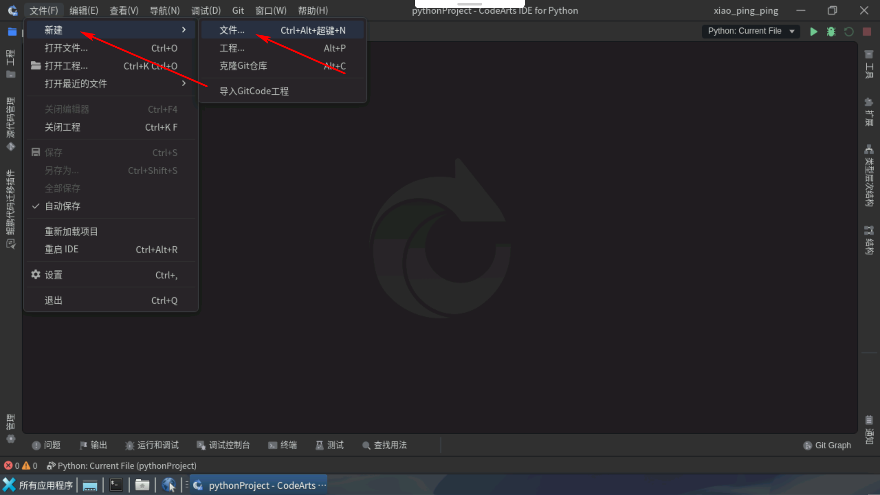Image resolution: width=880 pixels, height=495 pixels.
Task: Toggle 自动保存 in the File menu
Action: [62, 206]
